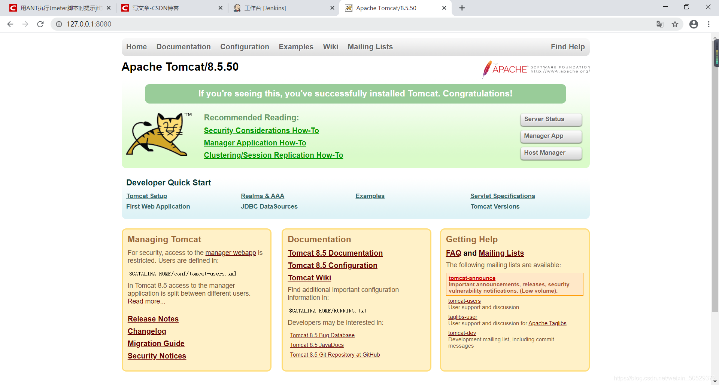Open Tomcat 8.5 Documentation link
Screen dimensions: 719x385
coord(335,253)
